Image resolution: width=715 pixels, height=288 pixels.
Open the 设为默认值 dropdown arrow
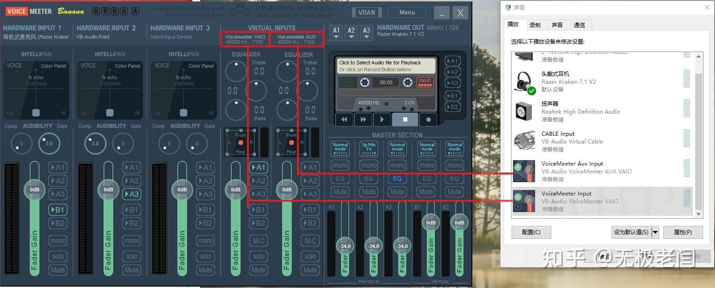click(654, 232)
